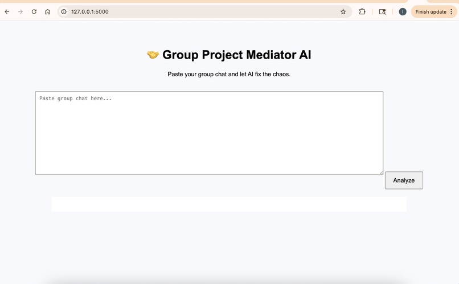Screen dimensions: 459x284
Task: Click the Analyze button
Action: coord(404,180)
